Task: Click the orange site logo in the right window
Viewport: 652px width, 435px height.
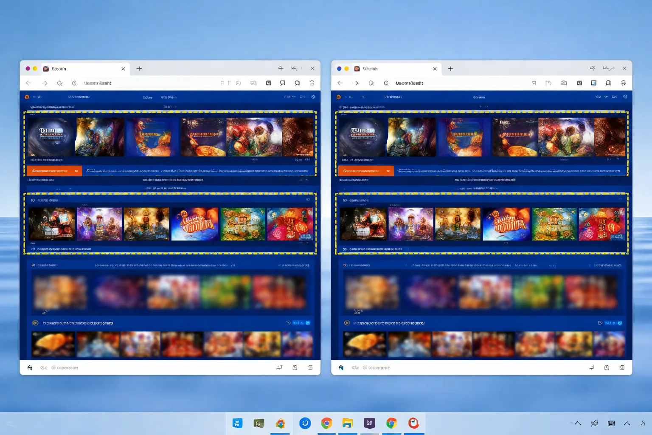Action: (339, 97)
